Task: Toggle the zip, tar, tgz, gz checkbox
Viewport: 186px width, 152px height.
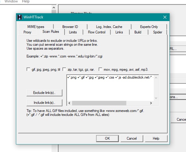Action: tap(64, 70)
